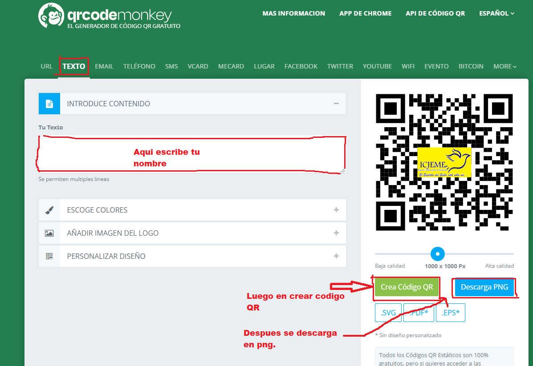Download the QR code as .EPS
Screen dimensions: 533x366
[450, 313]
